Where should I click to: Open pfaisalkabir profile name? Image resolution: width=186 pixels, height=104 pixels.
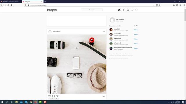click(117, 38)
